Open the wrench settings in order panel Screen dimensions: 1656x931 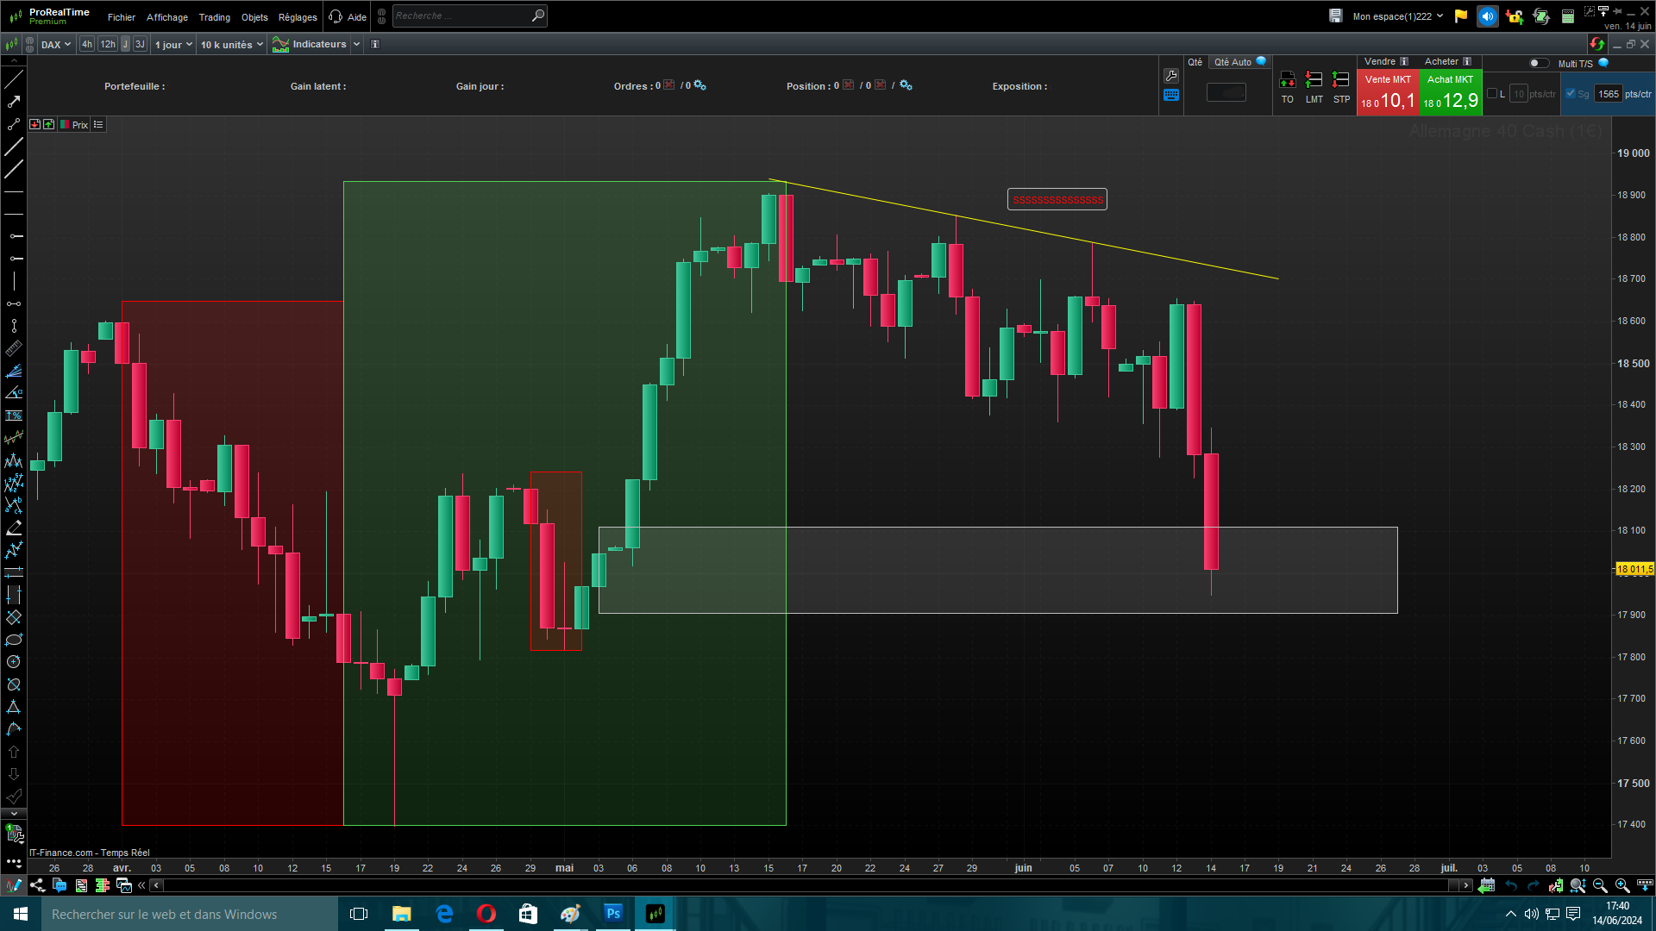[x=1170, y=76]
